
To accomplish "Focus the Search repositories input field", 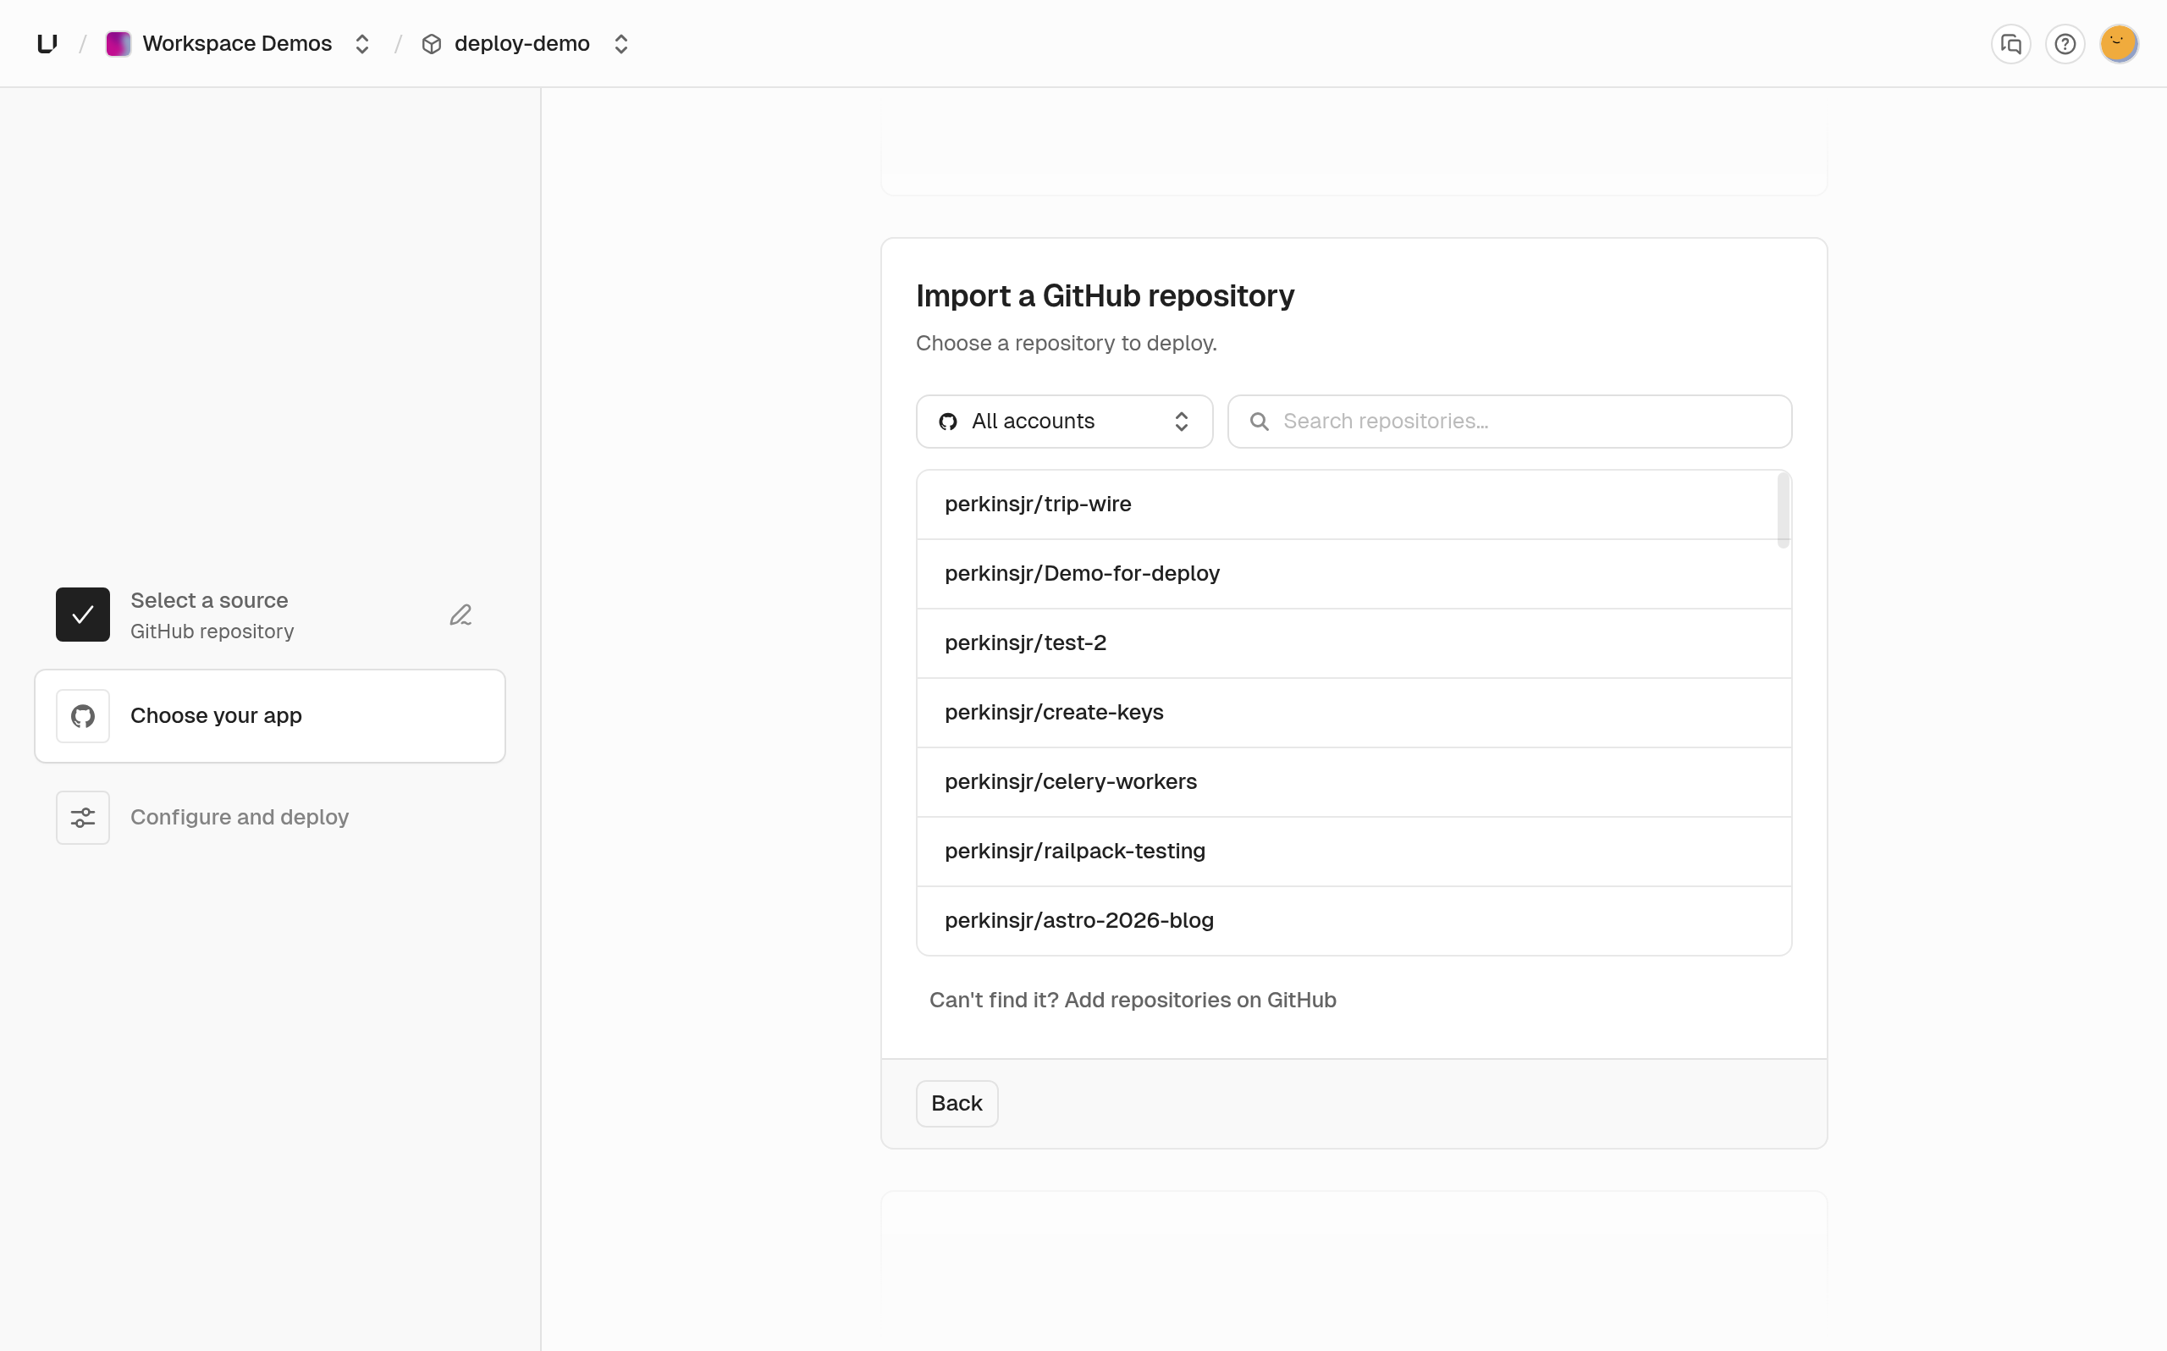I will click(x=1509, y=422).
